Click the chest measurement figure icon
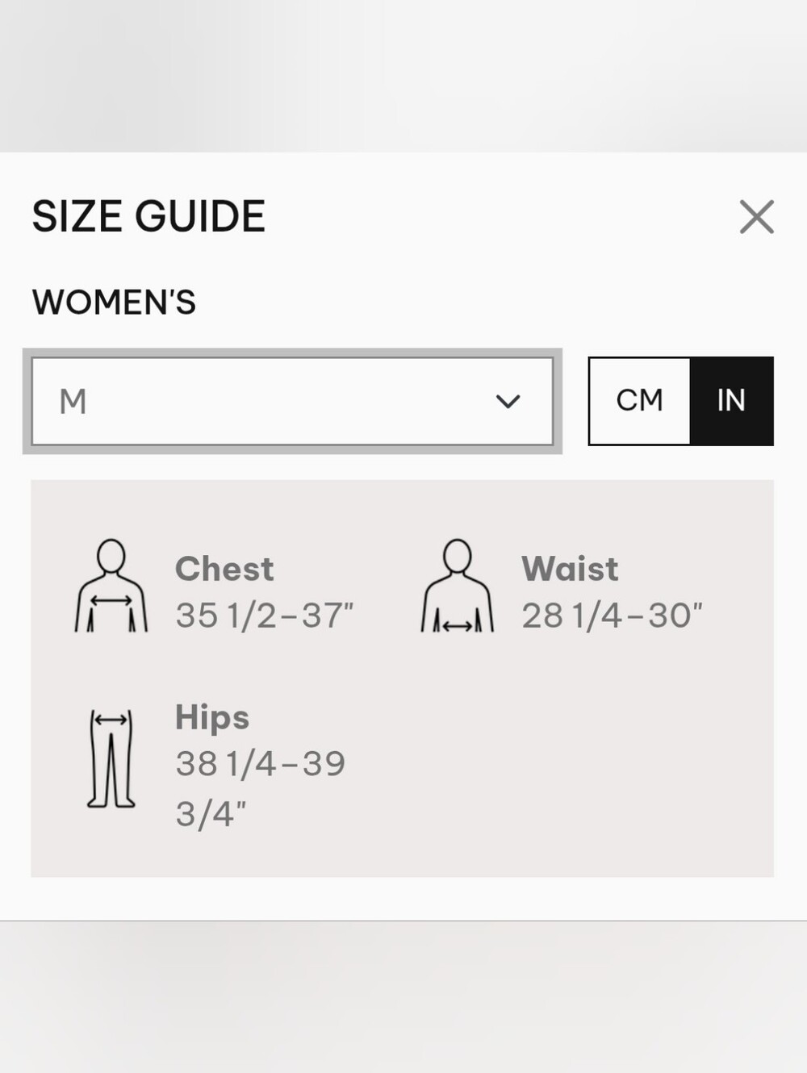The image size is (807, 1073). tap(111, 586)
